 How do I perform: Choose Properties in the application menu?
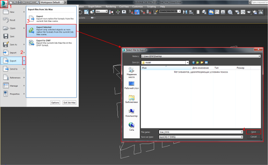[x=13, y=94]
